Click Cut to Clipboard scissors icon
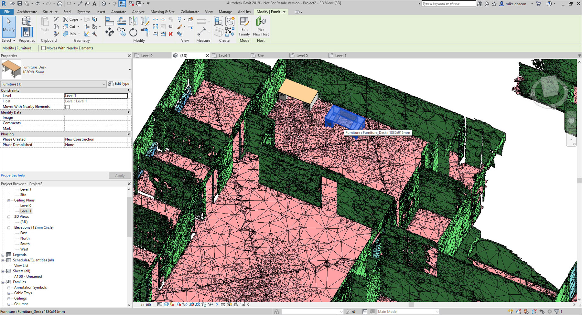 (x=56, y=19)
